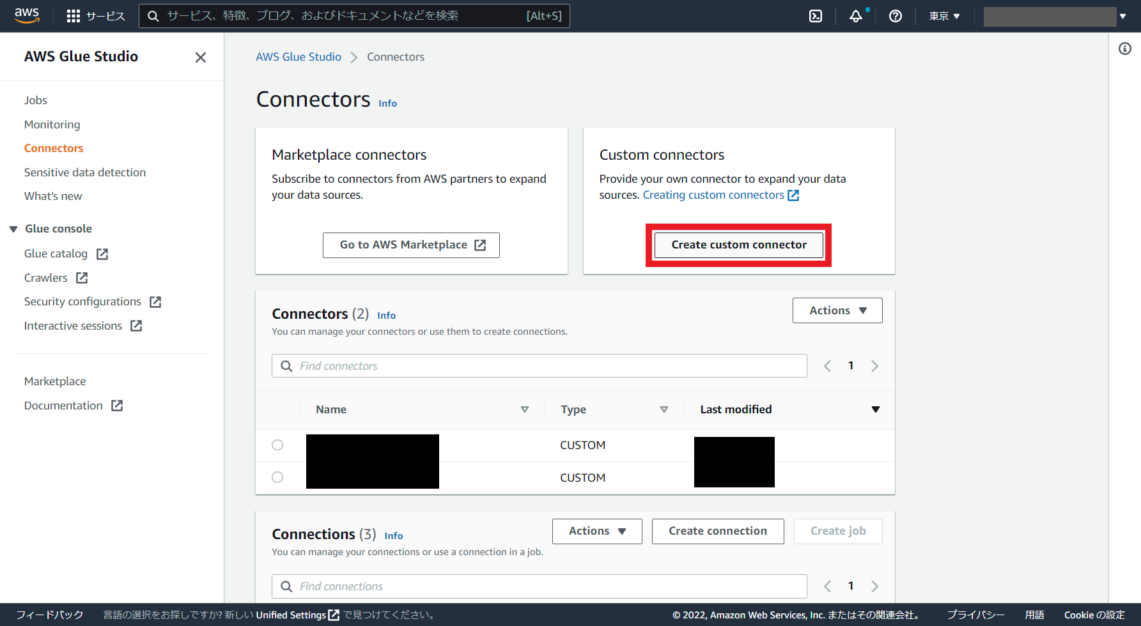Open Security configurations sidebar link
This screenshot has width=1141, height=626.
click(82, 302)
